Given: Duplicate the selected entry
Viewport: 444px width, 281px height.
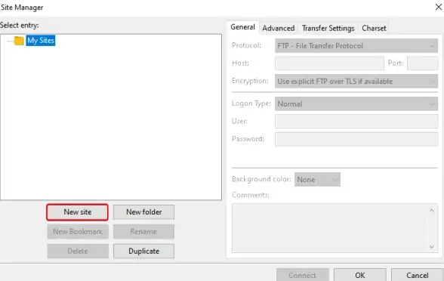Looking at the screenshot, I should 143,252.
